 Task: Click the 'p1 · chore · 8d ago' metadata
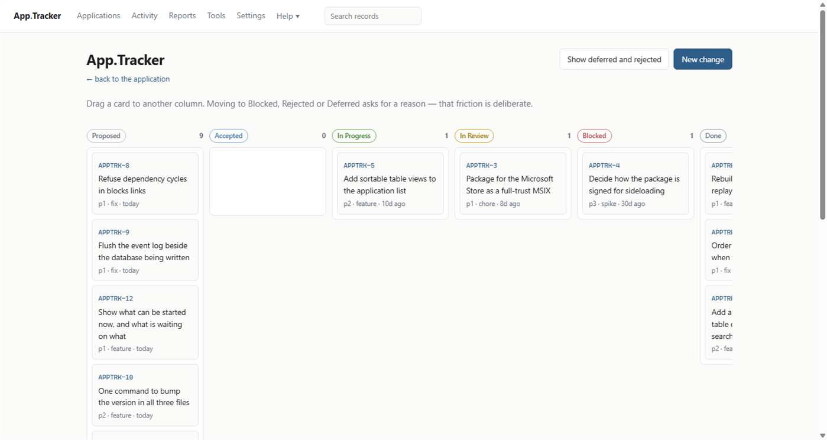(x=493, y=203)
